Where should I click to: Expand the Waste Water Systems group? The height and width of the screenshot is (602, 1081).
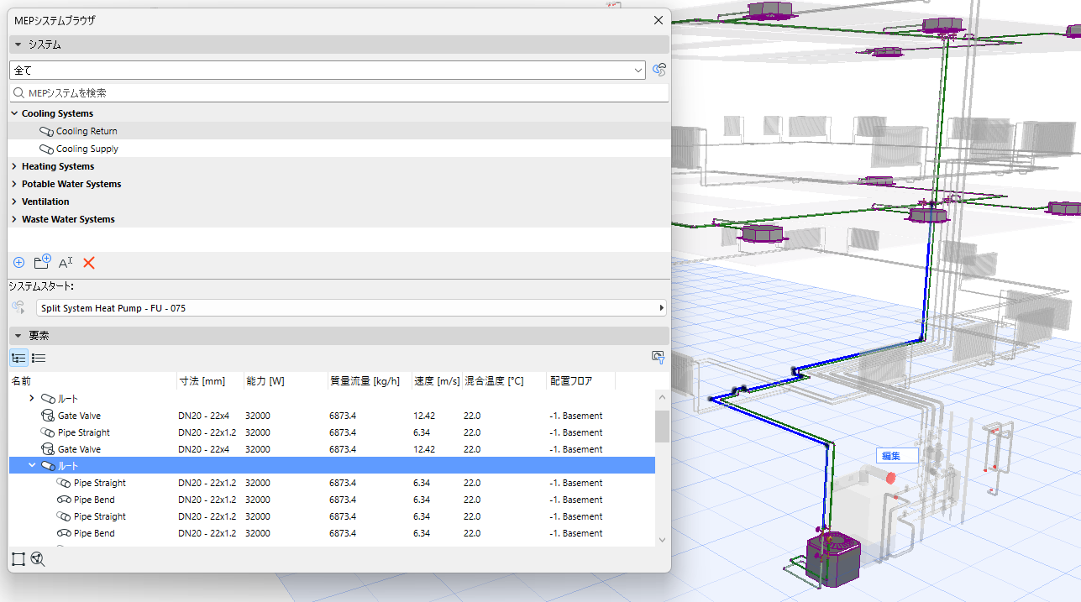coord(14,219)
